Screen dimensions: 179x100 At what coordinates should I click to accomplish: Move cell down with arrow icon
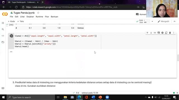click(x=151, y=33)
